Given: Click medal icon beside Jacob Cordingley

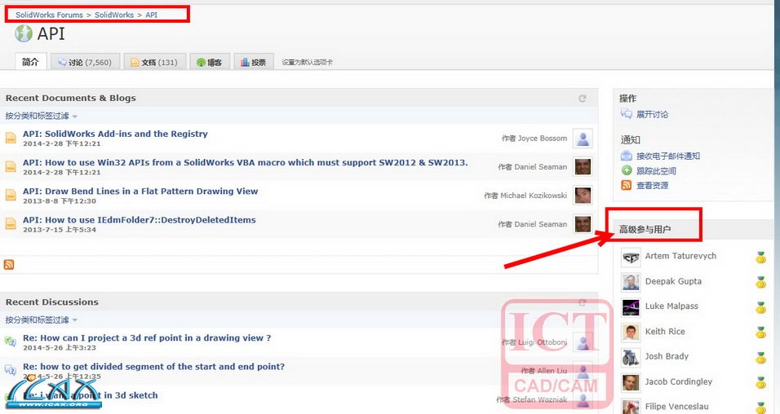Looking at the screenshot, I should [760, 383].
